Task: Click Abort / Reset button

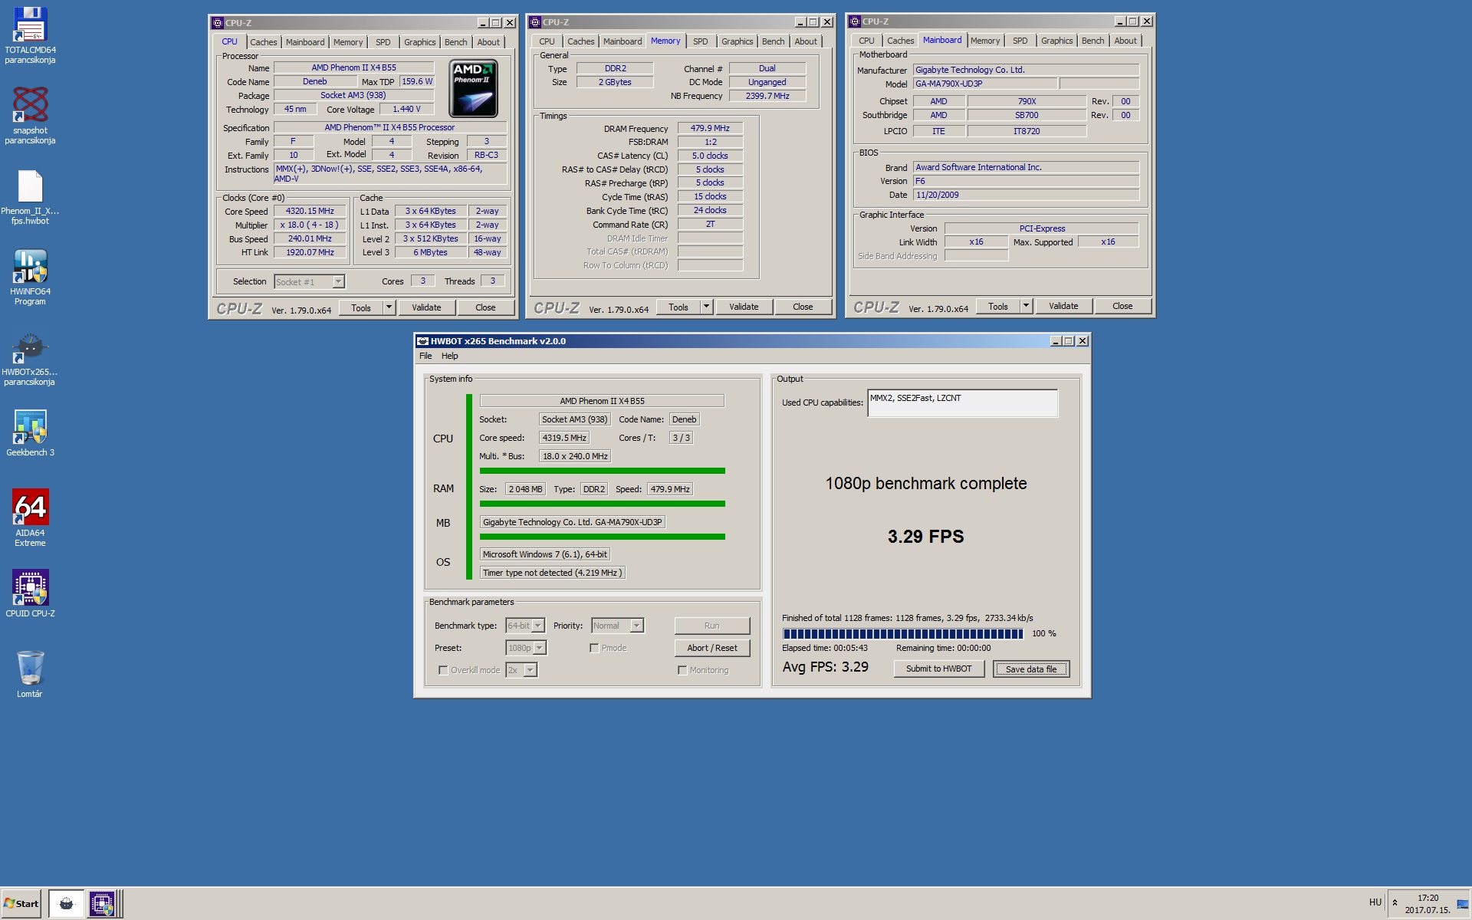Action: [712, 648]
